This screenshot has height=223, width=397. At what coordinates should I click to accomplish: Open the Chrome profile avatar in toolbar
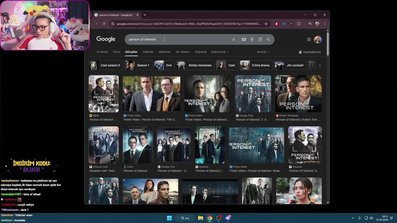[x=317, y=24]
